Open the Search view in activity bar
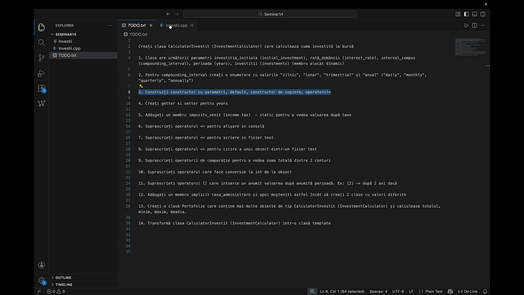Viewport: 524px width, 295px height. 41,43
